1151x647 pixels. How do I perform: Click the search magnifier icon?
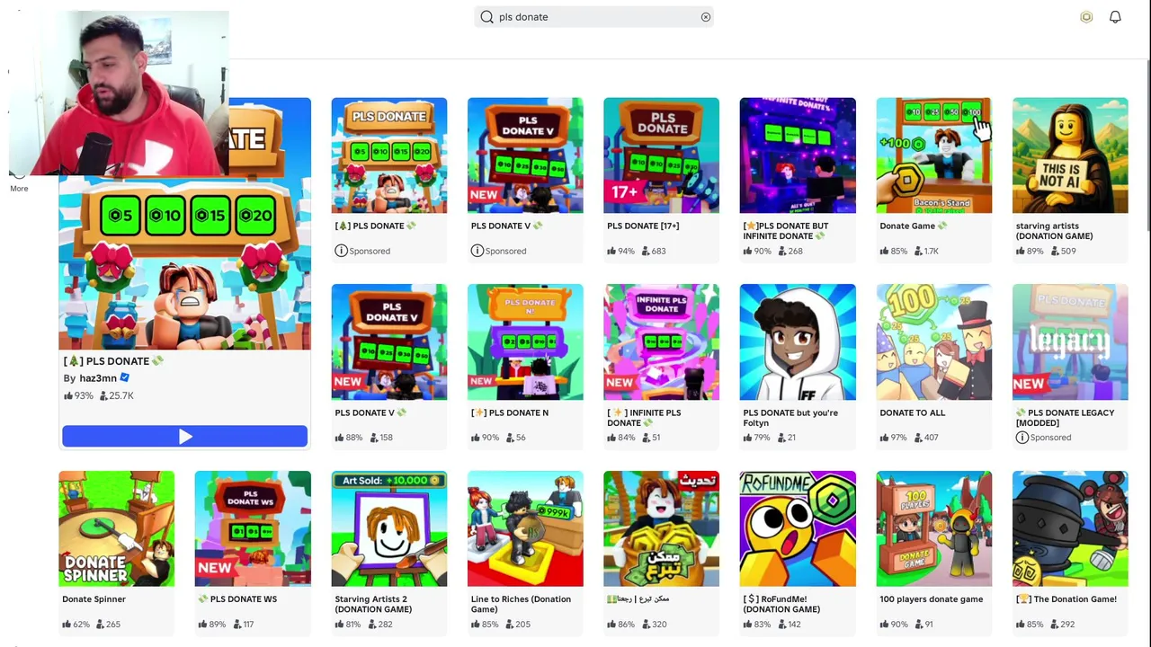pyautogui.click(x=486, y=17)
